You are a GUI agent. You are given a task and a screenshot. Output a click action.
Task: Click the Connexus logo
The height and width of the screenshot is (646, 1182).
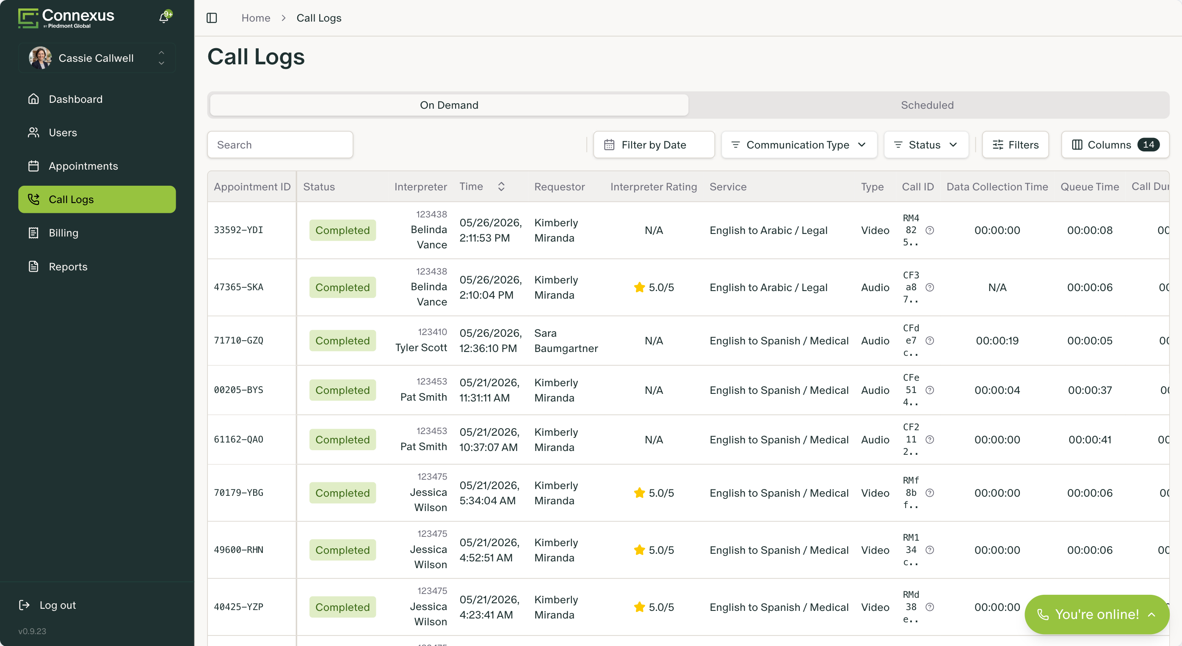(x=66, y=18)
